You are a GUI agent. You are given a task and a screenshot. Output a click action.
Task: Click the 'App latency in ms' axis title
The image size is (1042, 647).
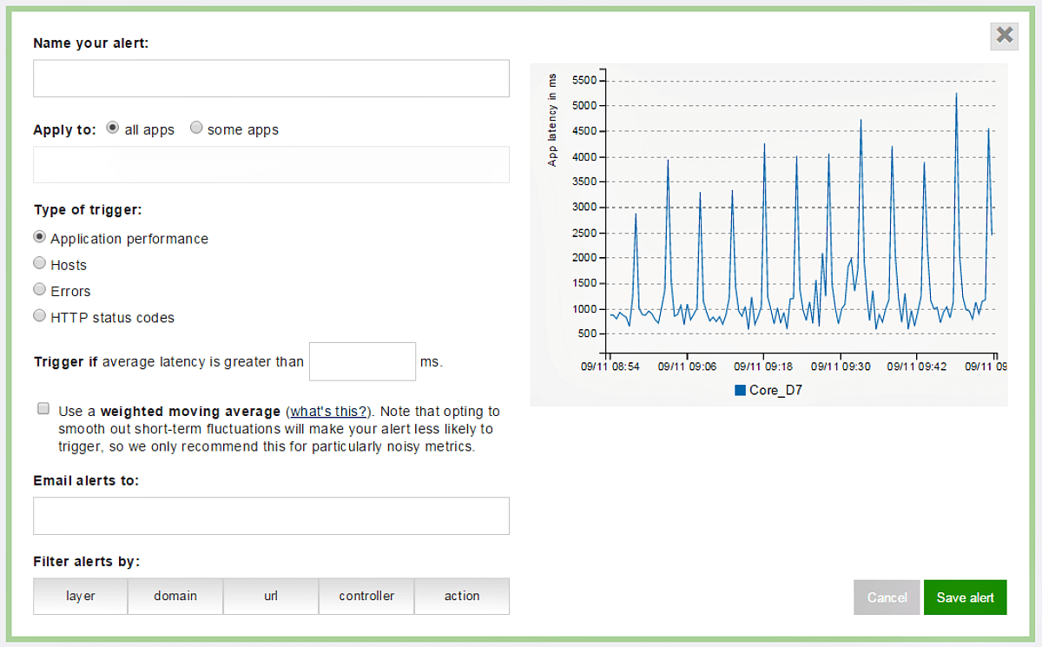(x=552, y=119)
